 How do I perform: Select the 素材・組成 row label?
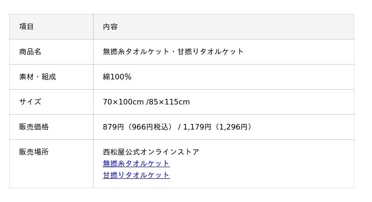click(x=38, y=77)
